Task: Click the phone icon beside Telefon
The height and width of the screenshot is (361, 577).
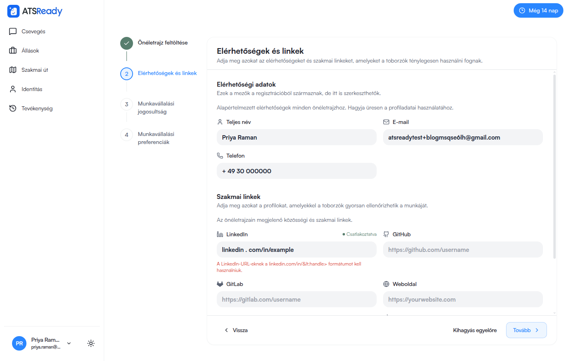Action: pos(220,156)
